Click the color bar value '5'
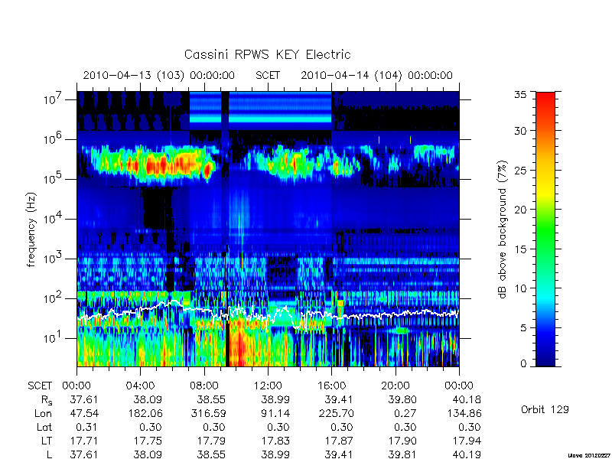Image resolution: width=612 pixels, height=459 pixels. (x=523, y=327)
